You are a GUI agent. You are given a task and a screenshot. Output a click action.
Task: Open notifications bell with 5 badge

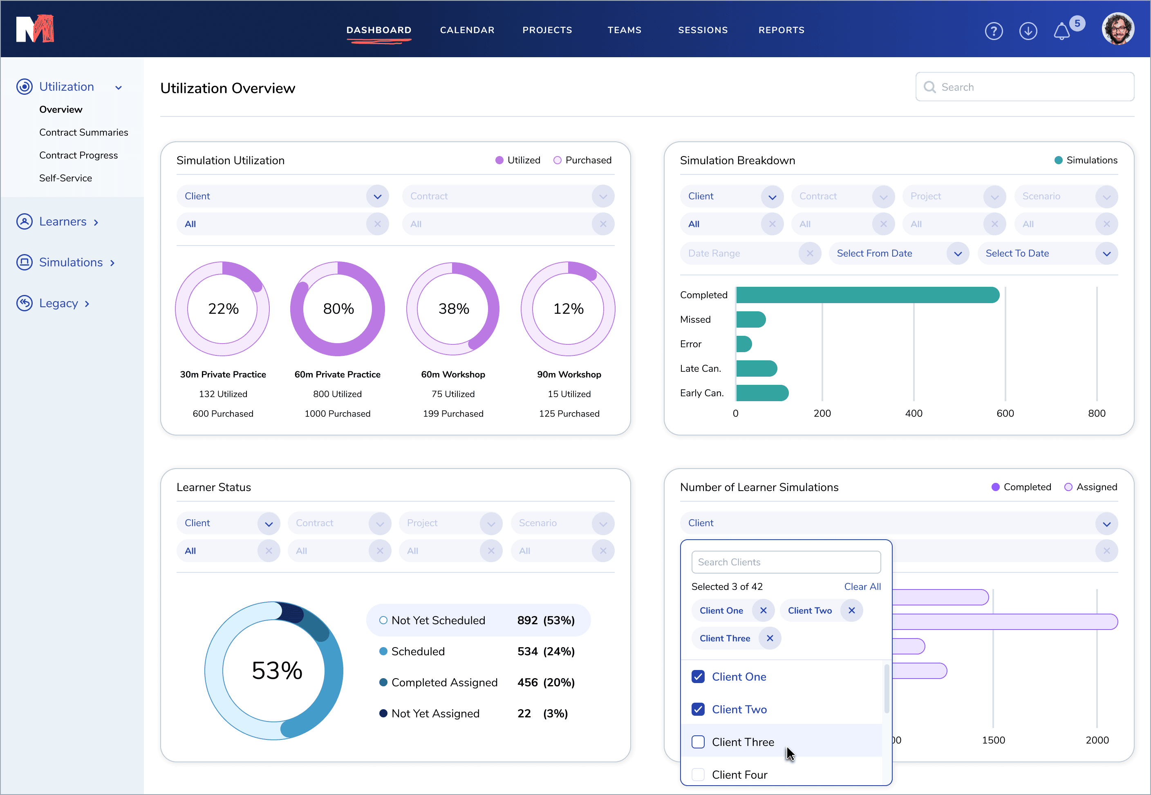pos(1062,31)
